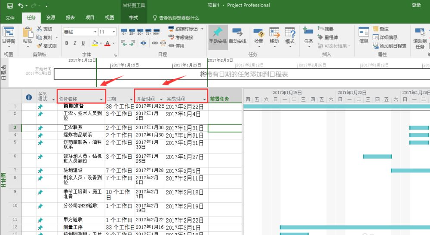Expand Duration column filter arrow

coord(131,99)
